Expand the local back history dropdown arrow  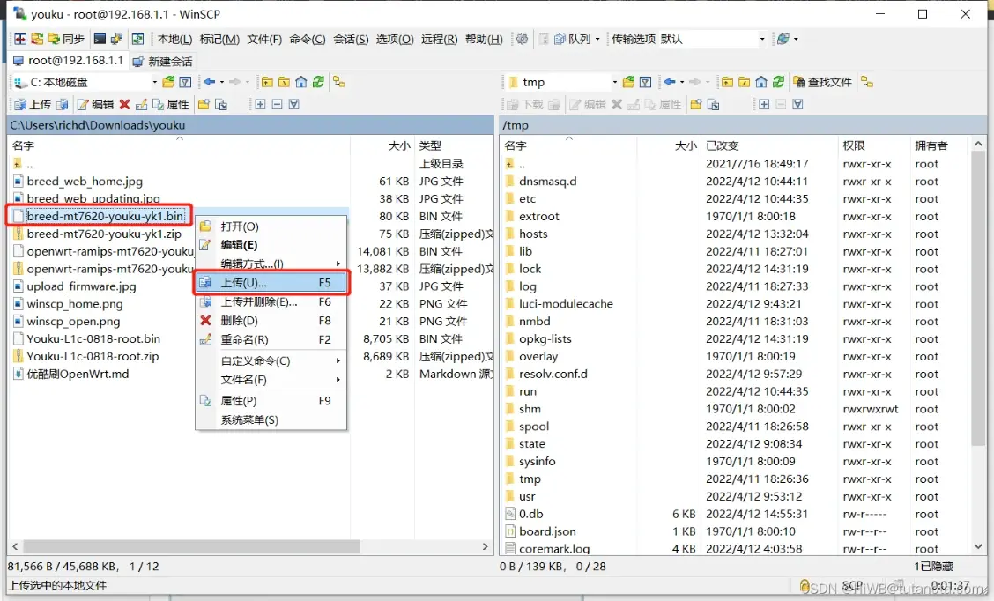pos(222,83)
